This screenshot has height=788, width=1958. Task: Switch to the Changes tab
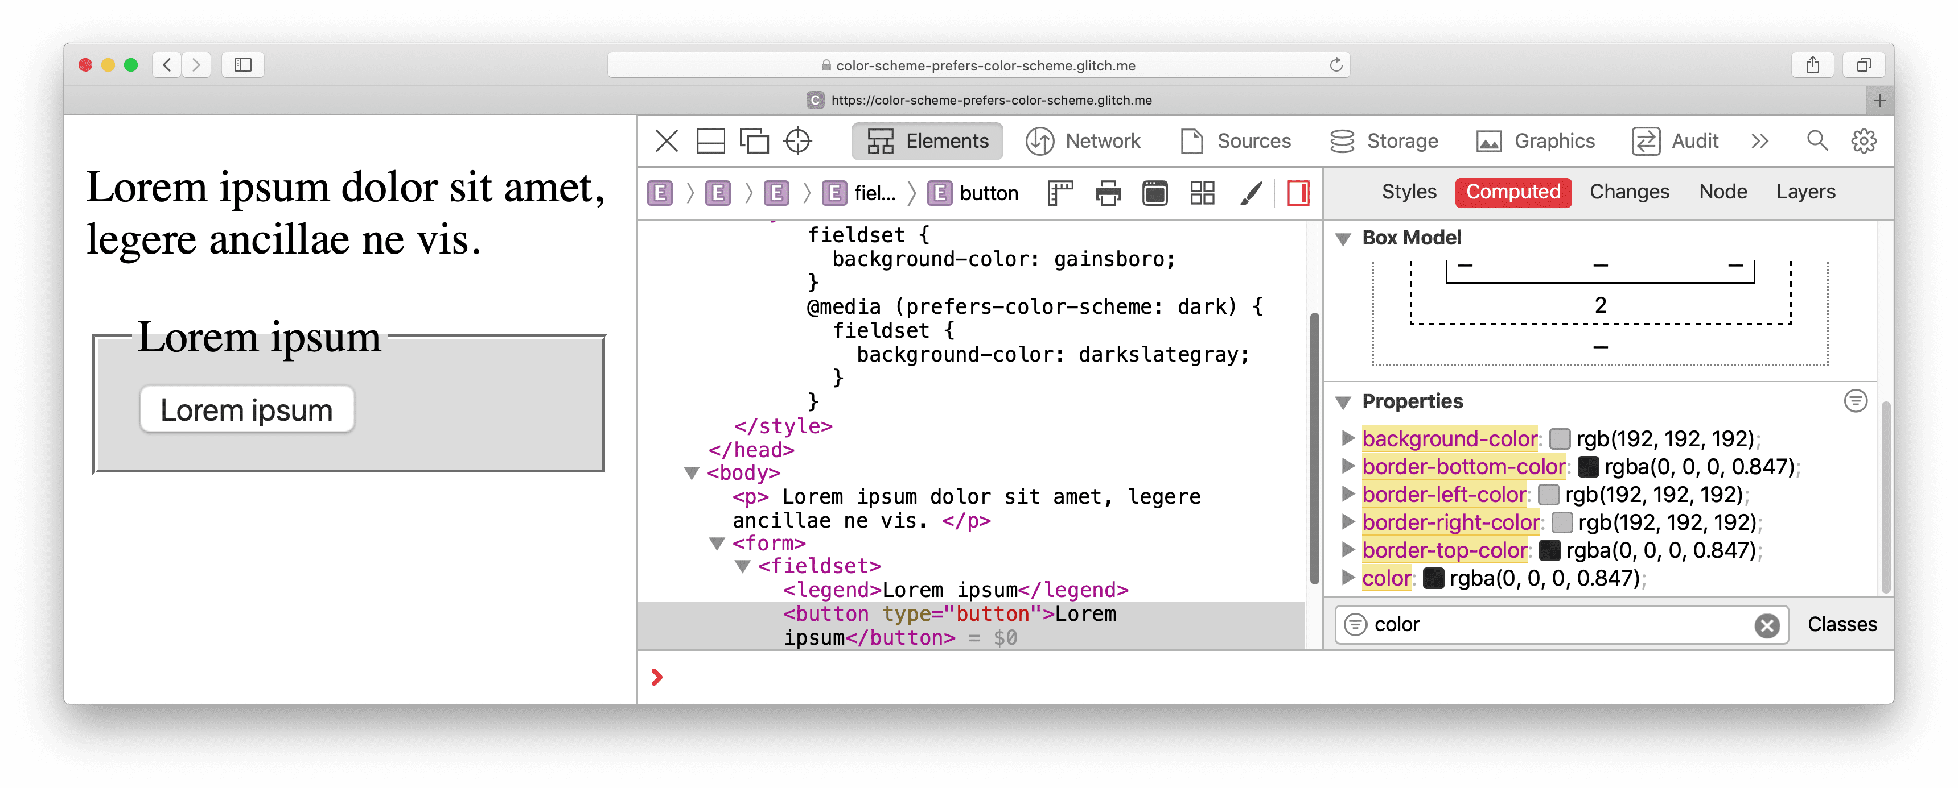click(x=1628, y=192)
